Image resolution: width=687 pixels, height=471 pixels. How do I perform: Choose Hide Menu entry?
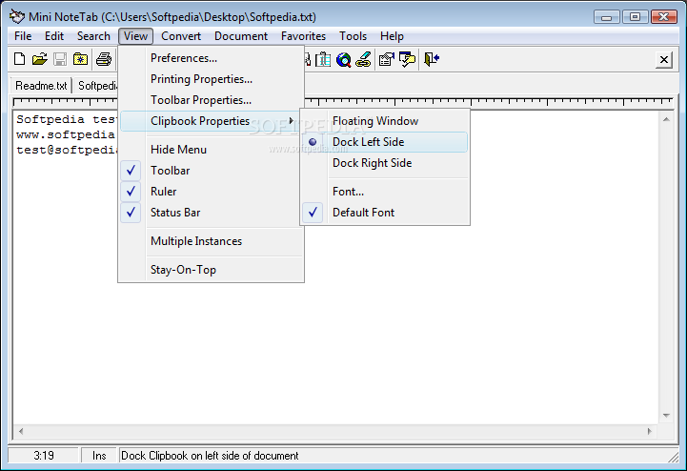click(211, 150)
